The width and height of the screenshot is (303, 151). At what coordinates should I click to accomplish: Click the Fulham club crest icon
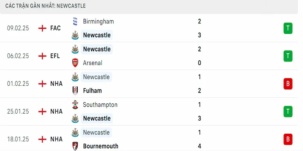click(x=75, y=91)
